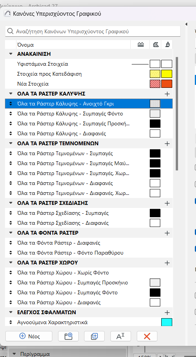Click the surface paint column header icon
Image resolution: width=196 pixels, height=357 pixels.
(x=167, y=45)
